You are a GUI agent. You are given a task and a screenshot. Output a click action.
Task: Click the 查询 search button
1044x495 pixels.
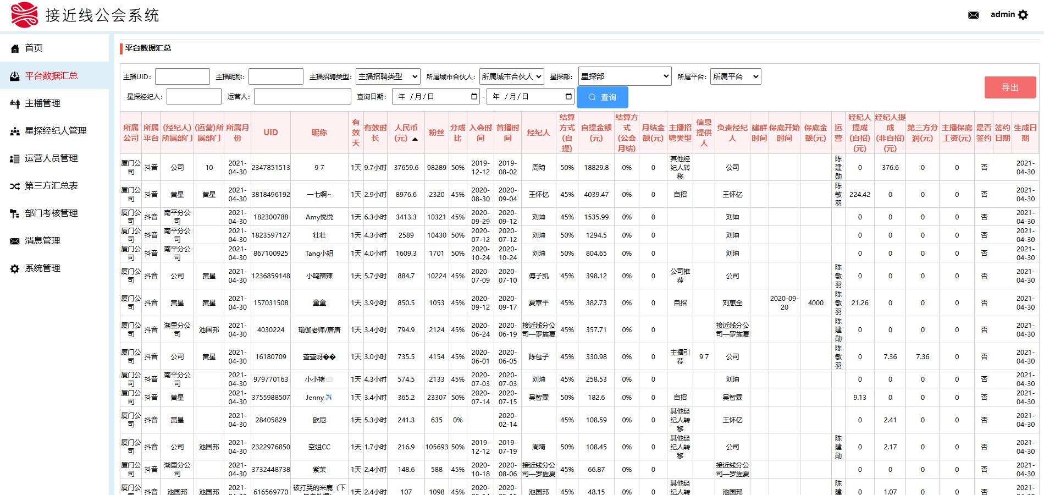pyautogui.click(x=603, y=97)
